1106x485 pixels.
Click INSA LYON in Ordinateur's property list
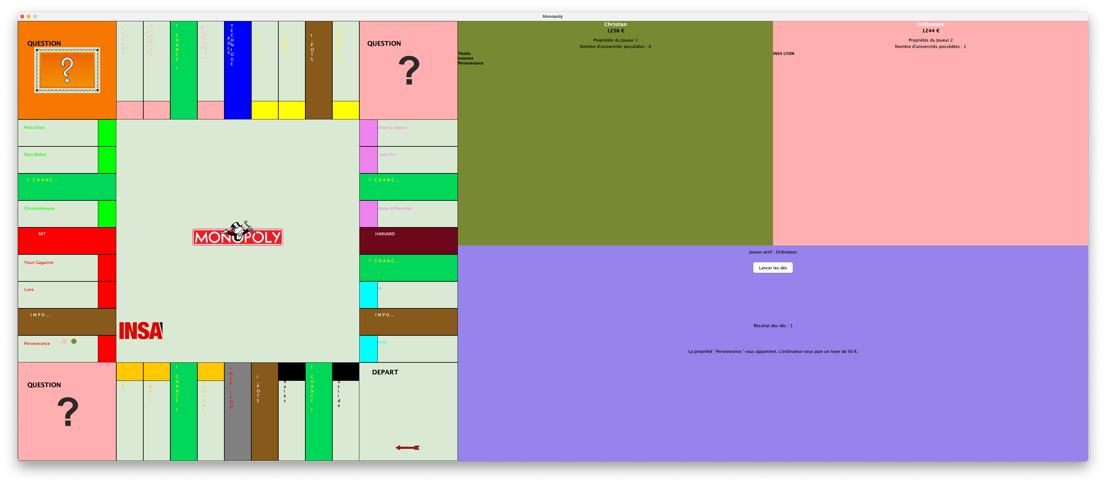point(784,54)
